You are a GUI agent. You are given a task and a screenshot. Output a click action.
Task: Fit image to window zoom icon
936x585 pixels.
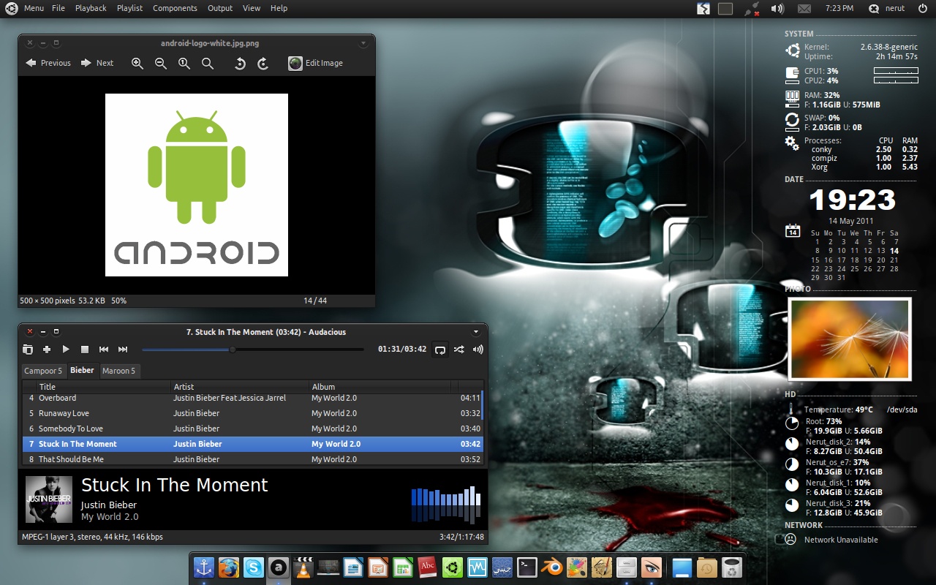pos(208,64)
